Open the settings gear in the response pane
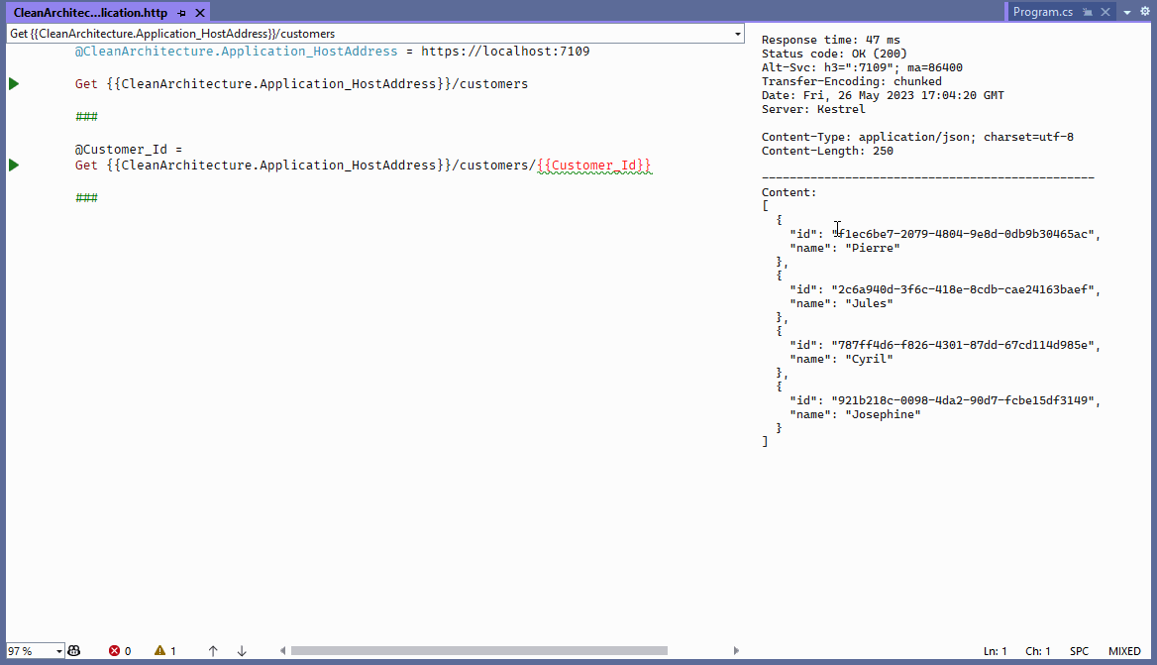This screenshot has height=665, width=1157. [1145, 12]
